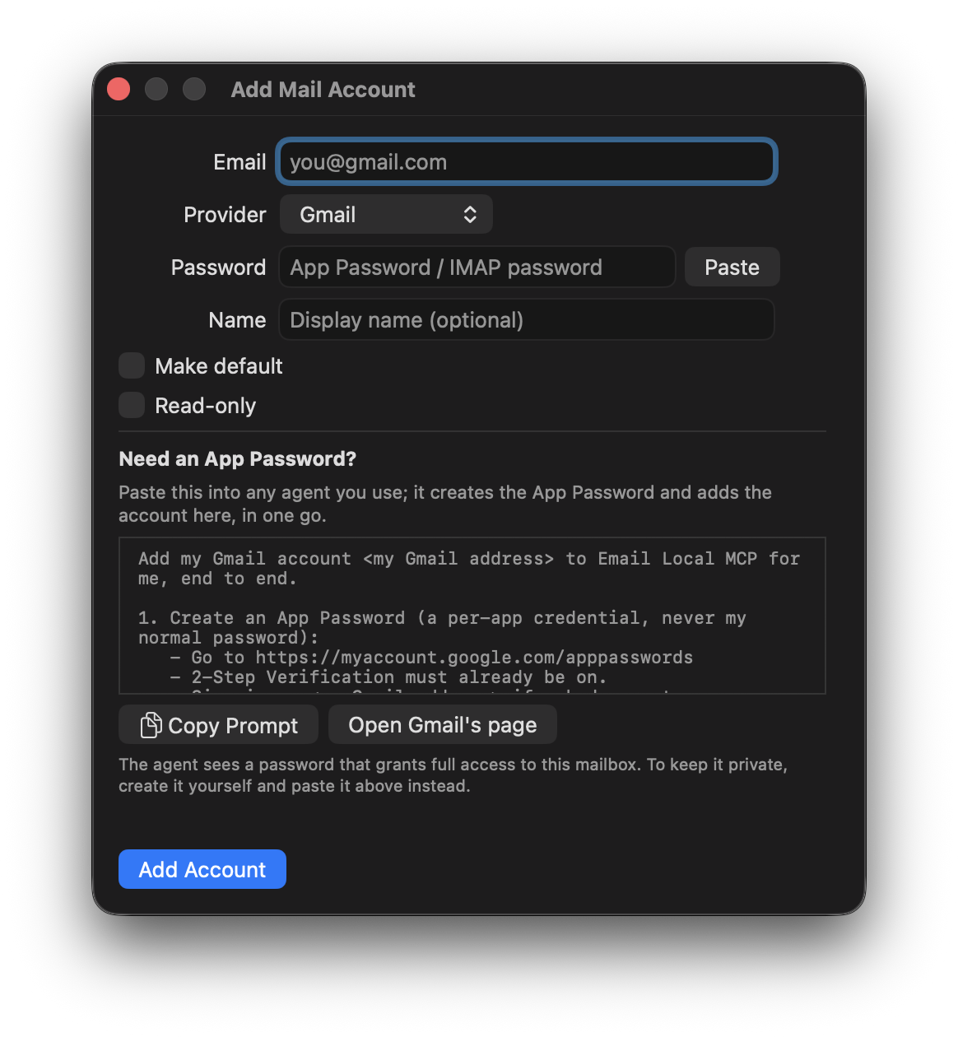Screen dimensions: 958x1037
Task: Click the Add Mail Account window title
Action: 323,89
